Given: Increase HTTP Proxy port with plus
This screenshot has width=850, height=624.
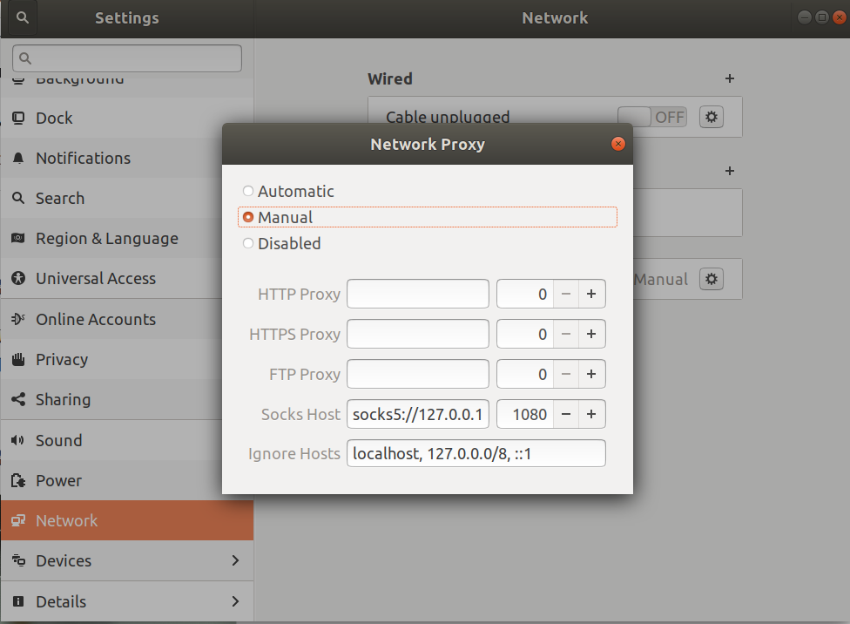Looking at the screenshot, I should [x=591, y=295].
